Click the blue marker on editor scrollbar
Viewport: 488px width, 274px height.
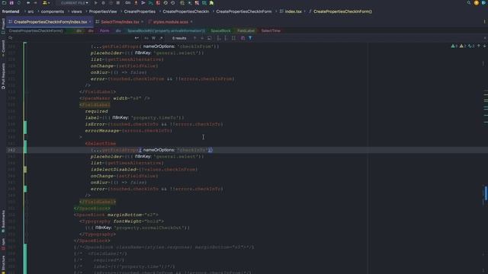point(486,193)
